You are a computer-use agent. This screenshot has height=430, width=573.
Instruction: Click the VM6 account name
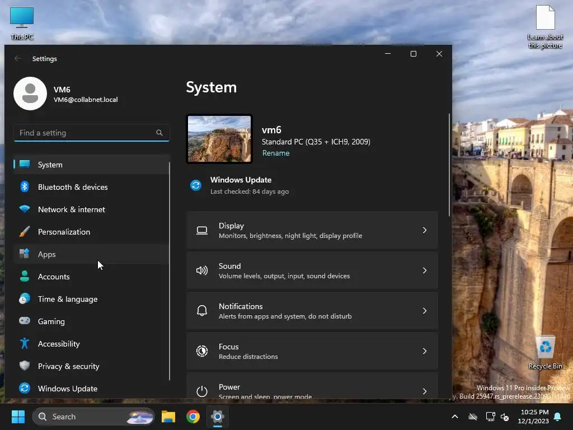[x=62, y=90]
